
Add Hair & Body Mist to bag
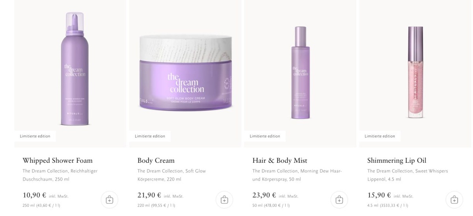[x=339, y=200]
